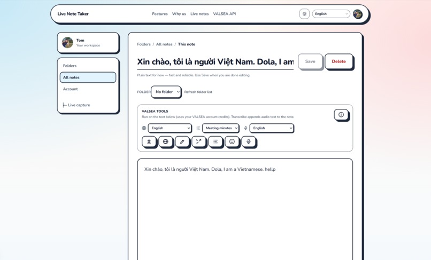
Task: Toggle the light/dark theme sun icon
Action: point(304,14)
